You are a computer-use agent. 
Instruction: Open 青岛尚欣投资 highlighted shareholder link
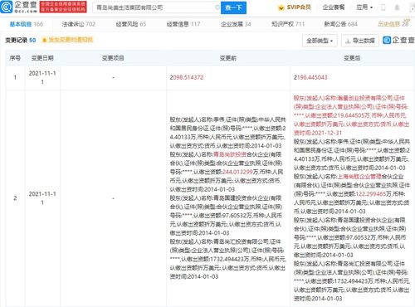pyautogui.click(x=230, y=154)
